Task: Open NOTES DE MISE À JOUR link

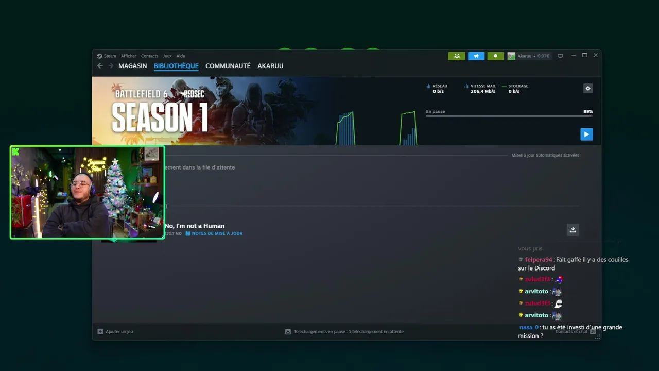Action: [x=217, y=233]
